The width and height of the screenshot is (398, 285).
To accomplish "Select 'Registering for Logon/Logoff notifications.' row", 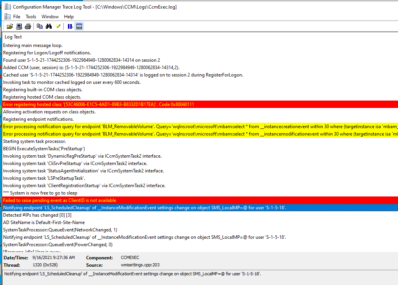I will [x=200, y=53].
